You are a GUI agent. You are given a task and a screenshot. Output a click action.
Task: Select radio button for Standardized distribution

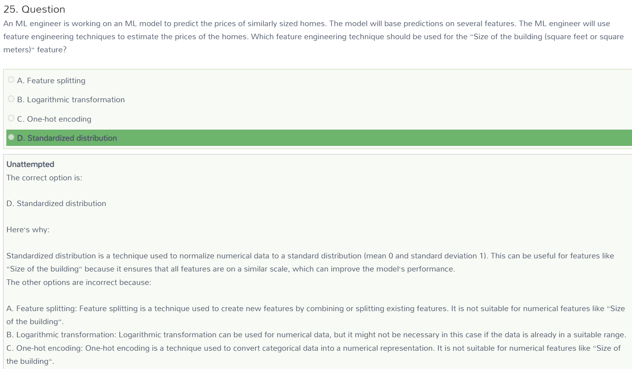[11, 137]
